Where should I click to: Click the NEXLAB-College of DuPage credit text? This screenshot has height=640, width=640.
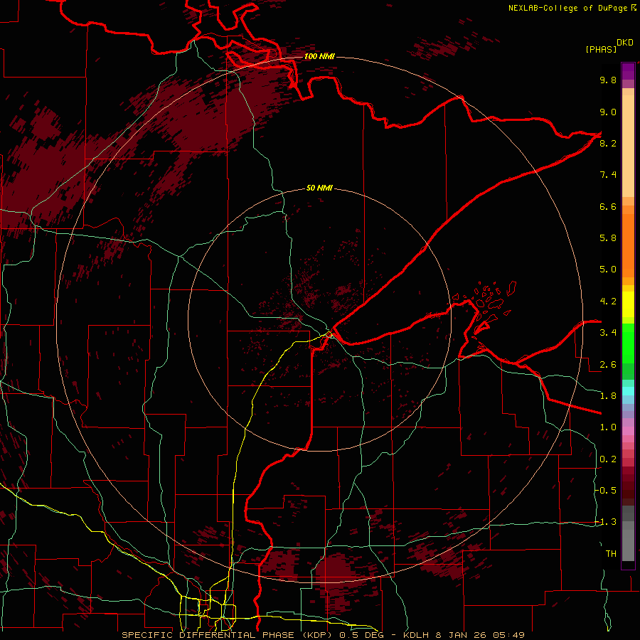pyautogui.click(x=568, y=8)
